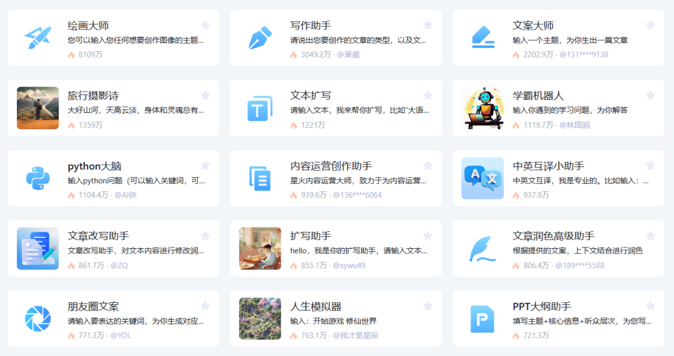Click the 中英互译小助手 translate icon
This screenshot has height=356, width=674.
pyautogui.click(x=482, y=178)
